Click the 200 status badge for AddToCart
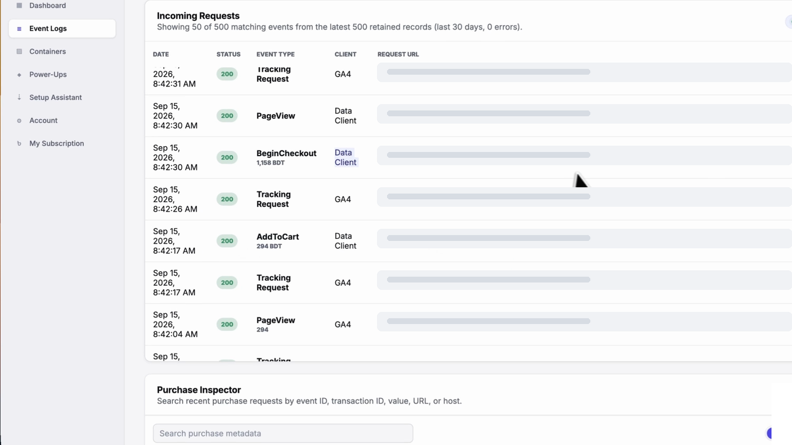The image size is (792, 445). (x=227, y=241)
